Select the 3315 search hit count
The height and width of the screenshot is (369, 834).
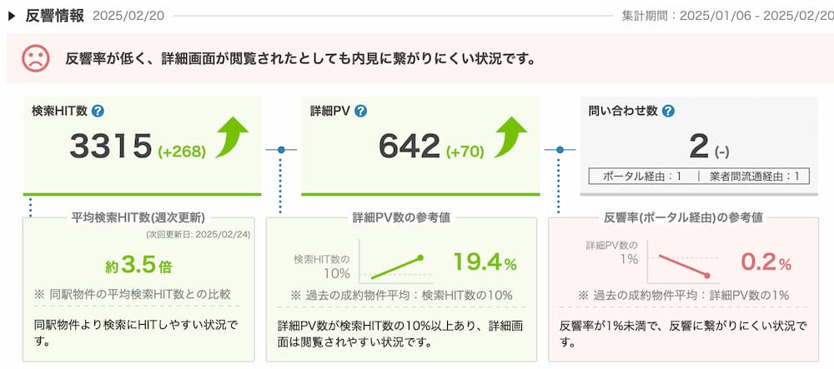pos(111,147)
